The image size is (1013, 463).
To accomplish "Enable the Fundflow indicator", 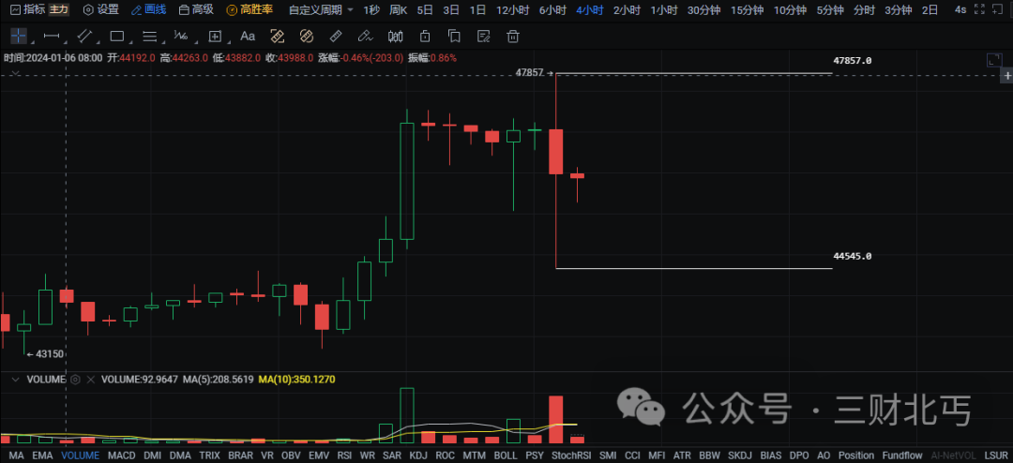I will pyautogui.click(x=902, y=456).
